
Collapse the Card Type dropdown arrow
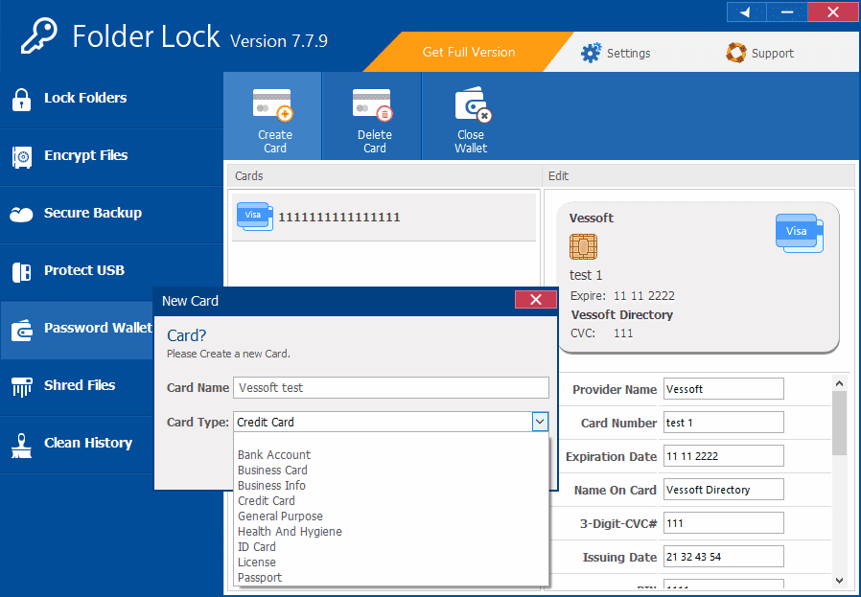[540, 422]
